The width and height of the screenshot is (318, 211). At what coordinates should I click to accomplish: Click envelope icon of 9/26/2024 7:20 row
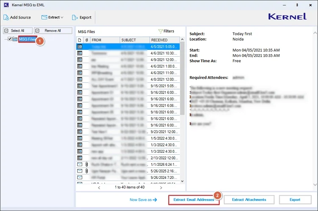point(80,178)
